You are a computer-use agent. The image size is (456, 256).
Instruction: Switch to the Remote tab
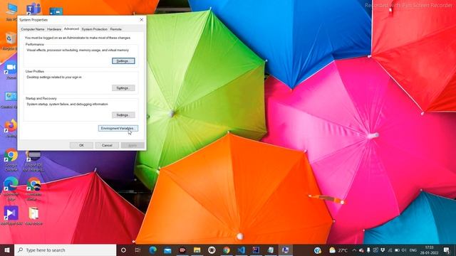[115, 29]
